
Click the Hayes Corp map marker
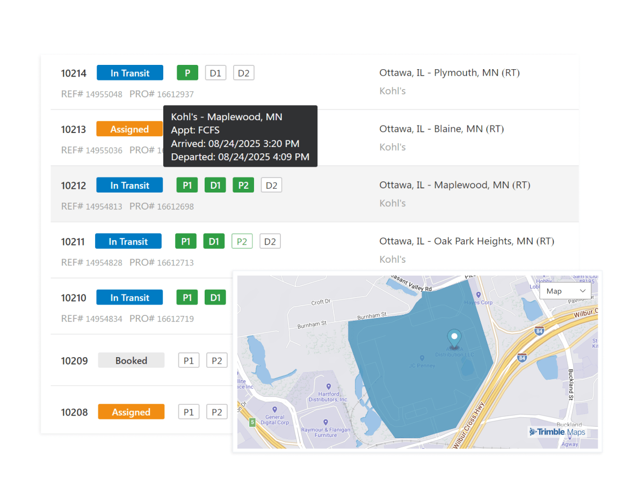479,295
